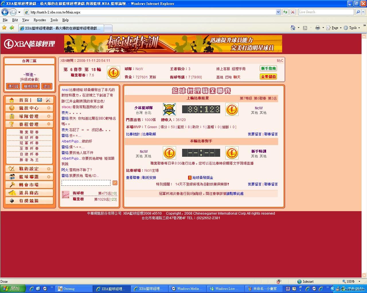367x293 pixels.
Task: Click the uniform icon beside 球隊管理
Action: click(x=12, y=116)
